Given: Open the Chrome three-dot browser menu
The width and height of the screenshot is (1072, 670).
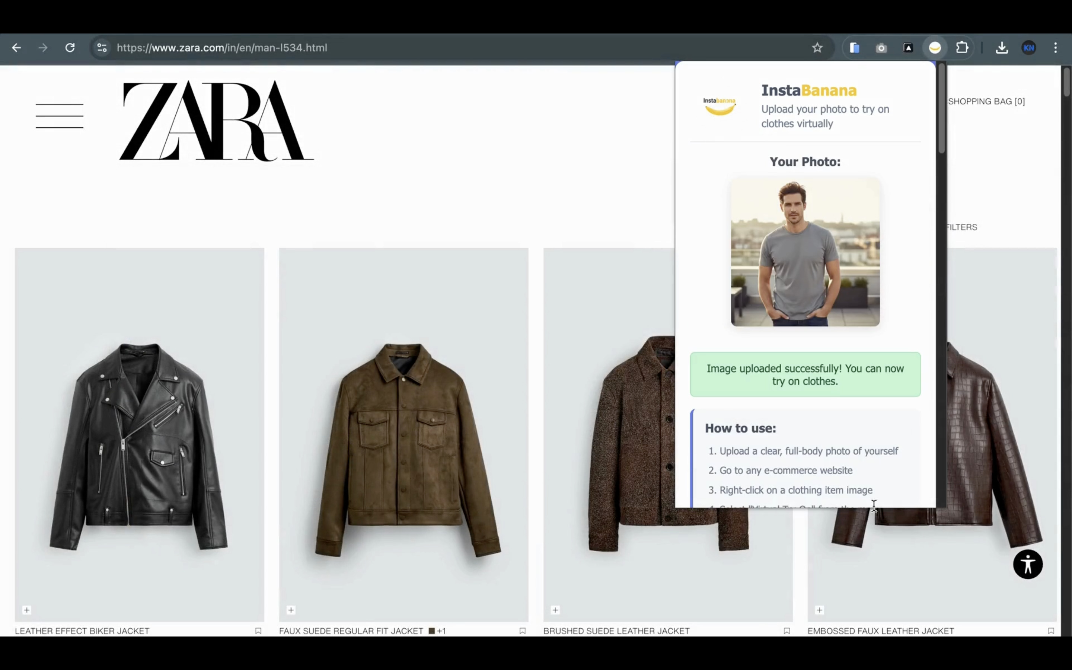Looking at the screenshot, I should 1056,48.
